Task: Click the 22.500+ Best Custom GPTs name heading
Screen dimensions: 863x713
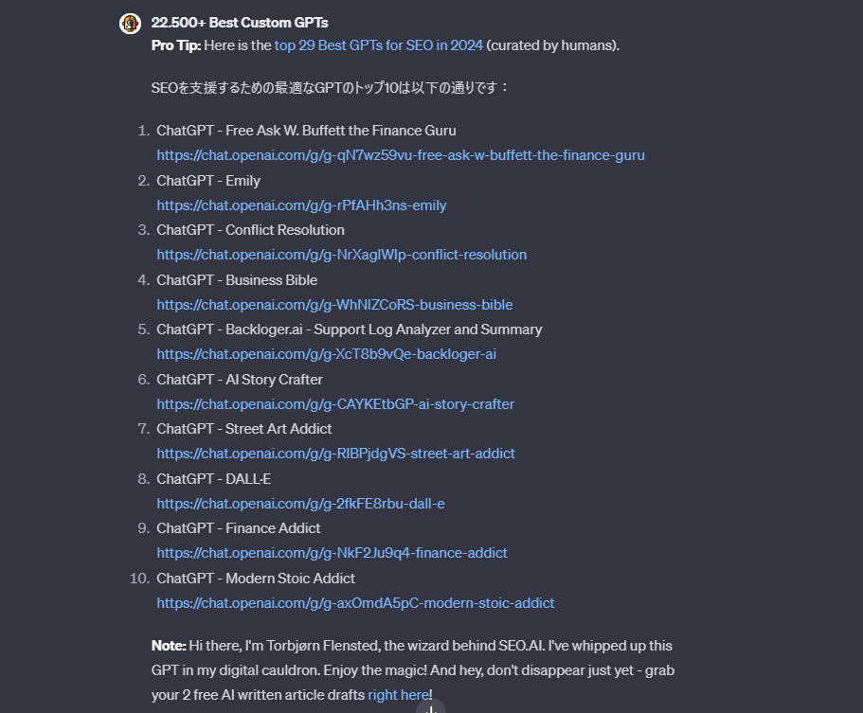Action: click(240, 23)
